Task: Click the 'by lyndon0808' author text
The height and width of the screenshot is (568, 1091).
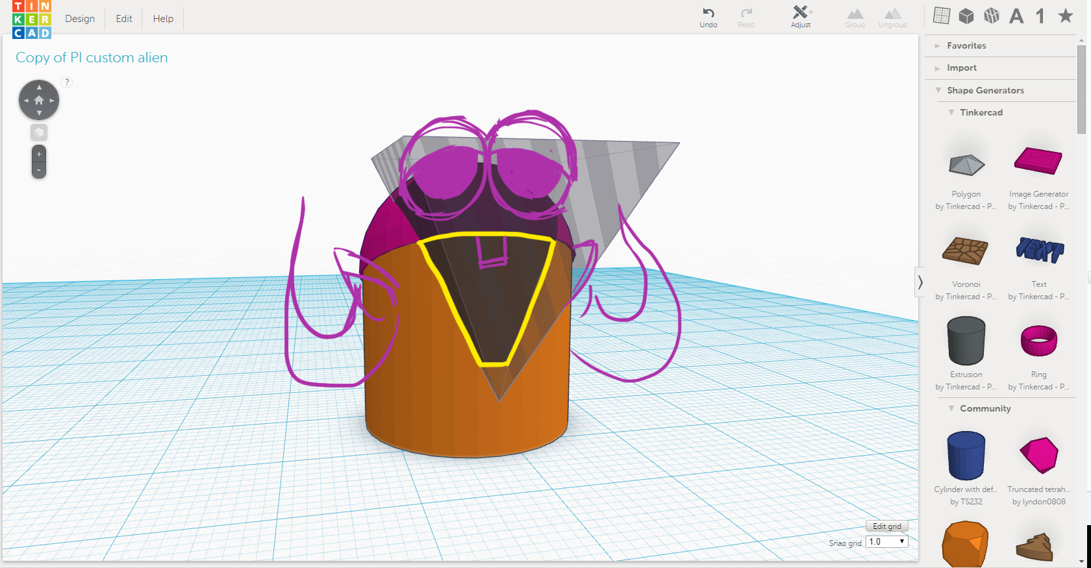Action: [x=1039, y=502]
